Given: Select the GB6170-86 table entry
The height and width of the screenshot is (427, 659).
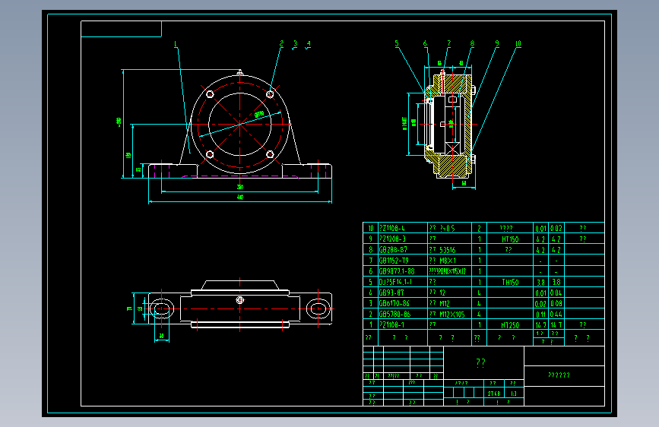Looking at the screenshot, I should coord(403,303).
